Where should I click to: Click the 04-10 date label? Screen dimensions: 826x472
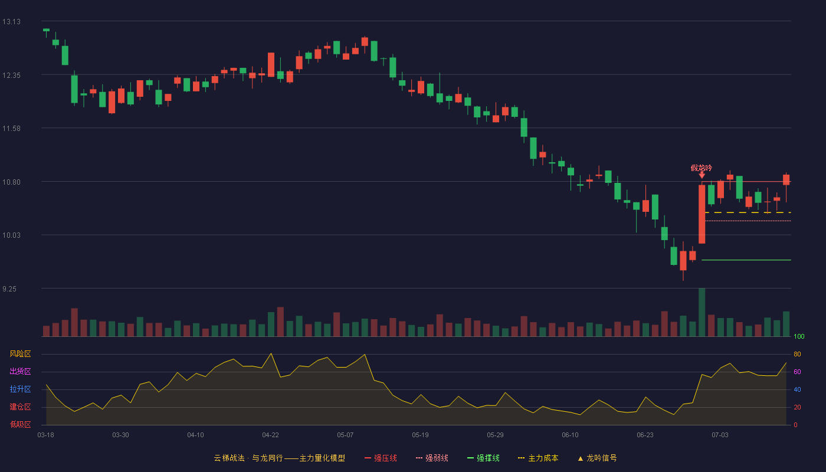point(195,435)
